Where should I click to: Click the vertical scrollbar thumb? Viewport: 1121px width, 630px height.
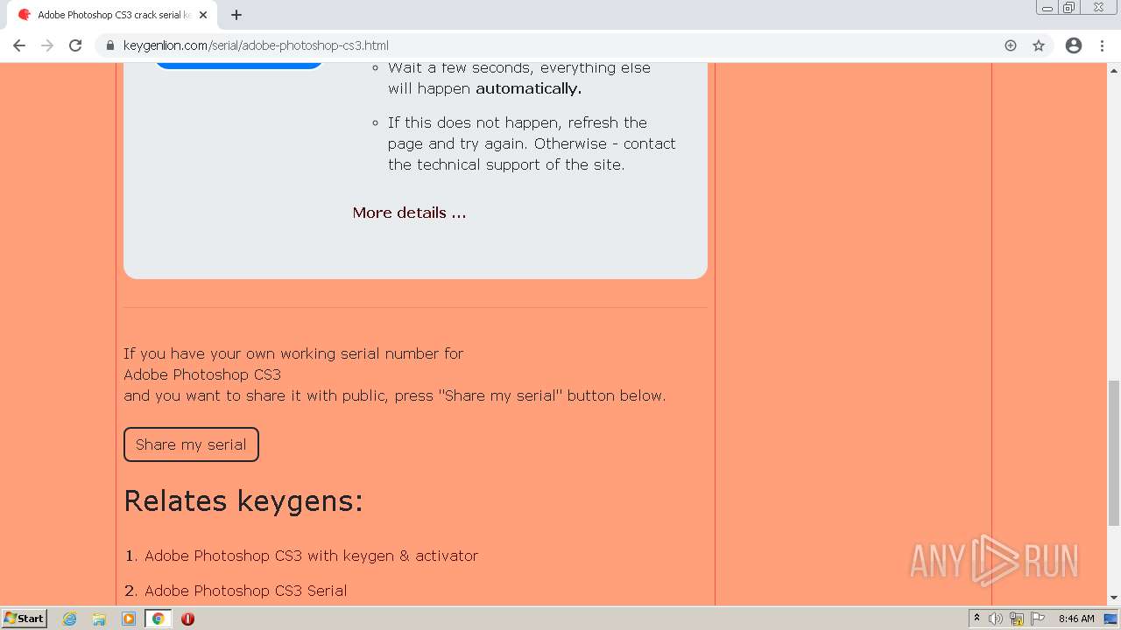1114,452
